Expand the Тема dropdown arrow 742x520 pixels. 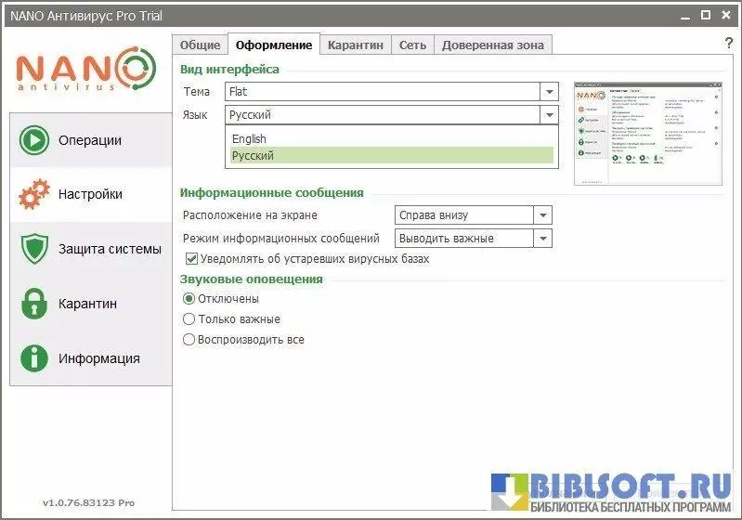pos(549,92)
